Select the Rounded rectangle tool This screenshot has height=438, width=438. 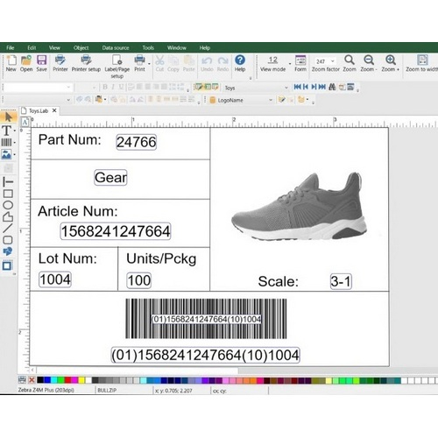point(8,240)
